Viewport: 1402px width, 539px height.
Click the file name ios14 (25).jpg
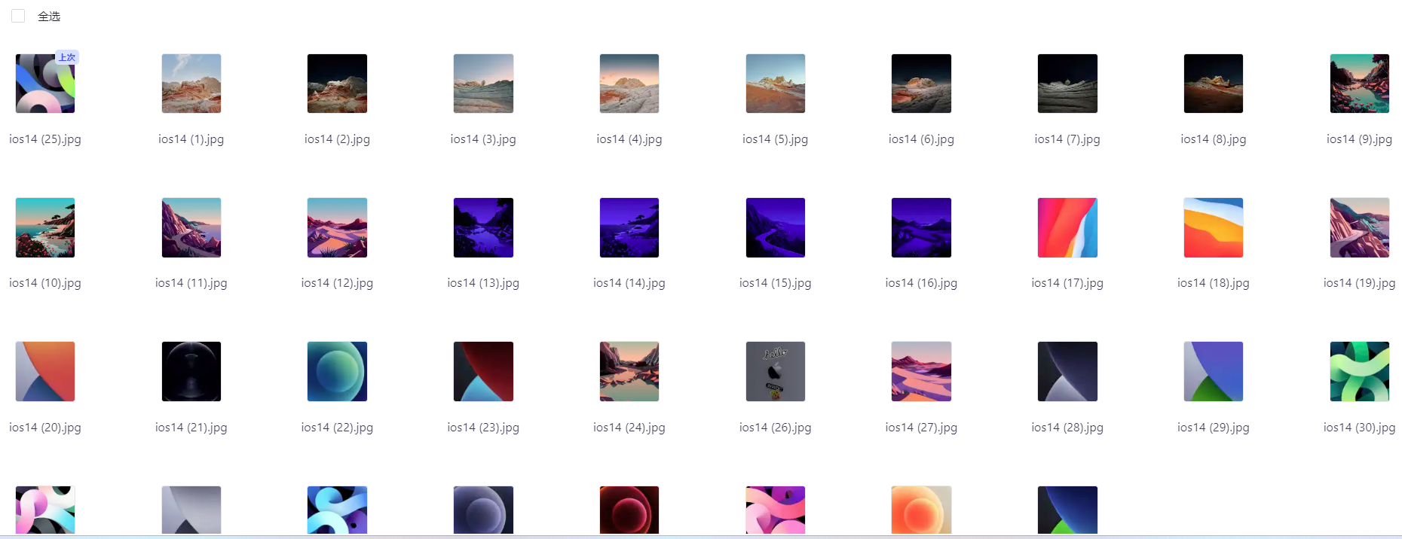45,139
